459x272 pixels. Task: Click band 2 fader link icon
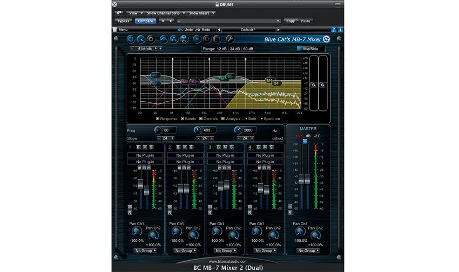coord(184,168)
